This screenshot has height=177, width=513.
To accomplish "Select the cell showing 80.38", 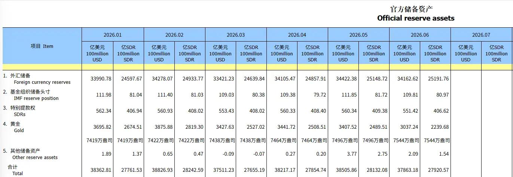I will pyautogui.click(x=258, y=95).
